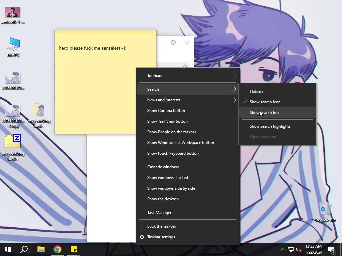
Task: Select the Sticky Notes taskbar icon
Action: coord(74,249)
